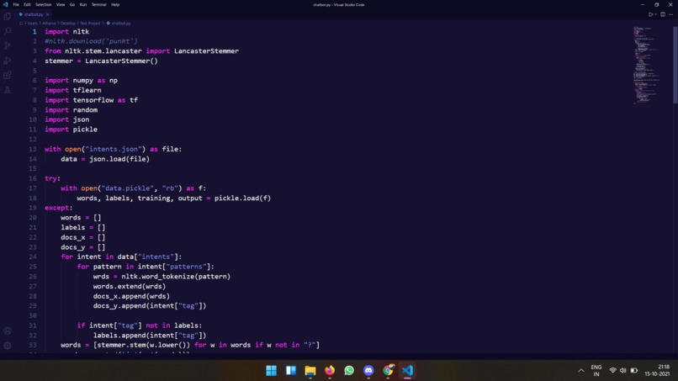This screenshot has width=678, height=381.
Task: Open the View menu
Action: (61, 5)
